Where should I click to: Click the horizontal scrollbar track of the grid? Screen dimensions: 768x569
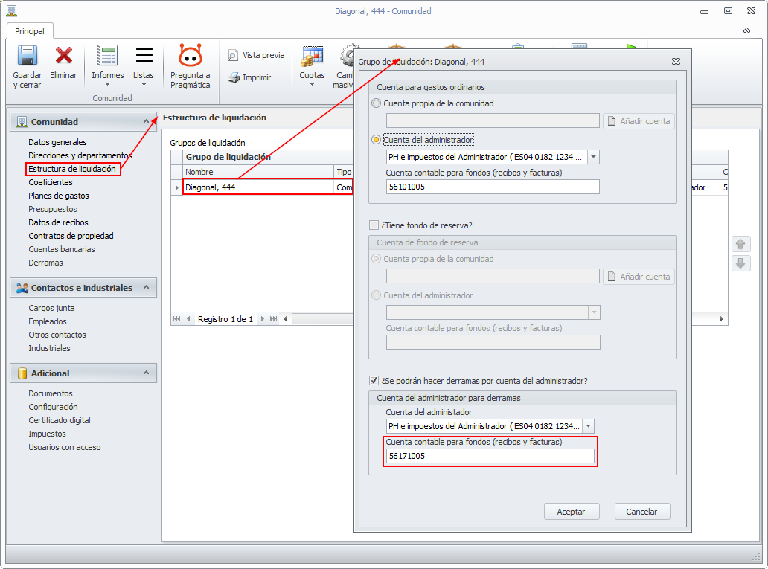322,319
